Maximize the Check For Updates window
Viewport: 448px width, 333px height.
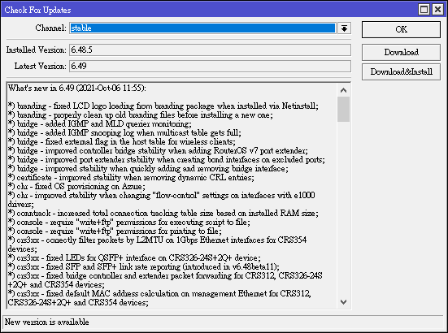click(424, 10)
